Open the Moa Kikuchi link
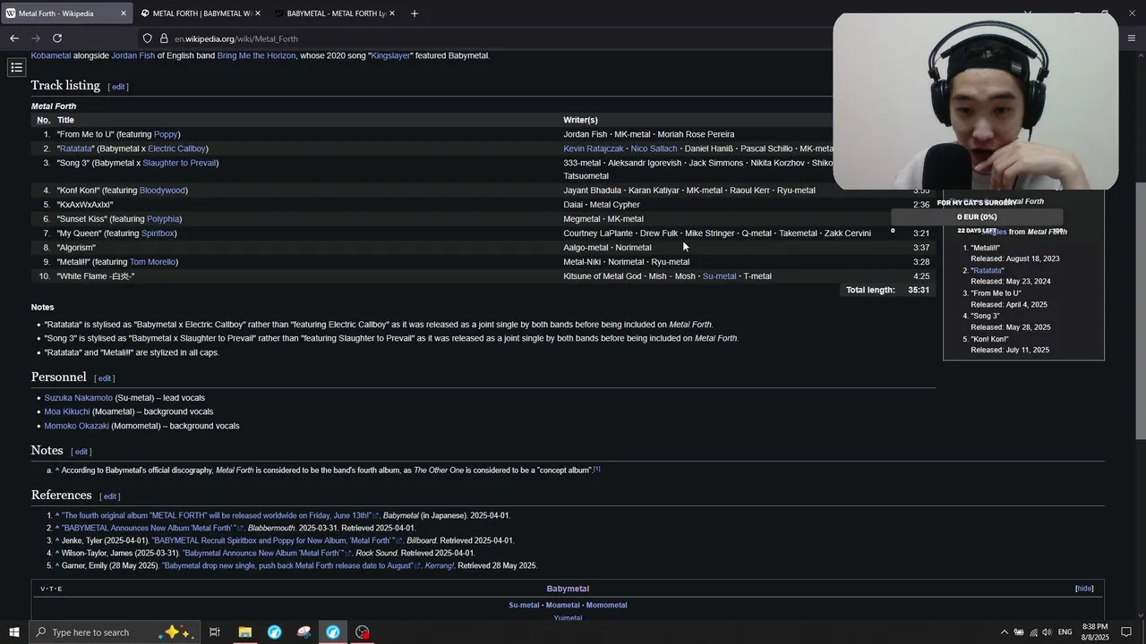 (67, 412)
